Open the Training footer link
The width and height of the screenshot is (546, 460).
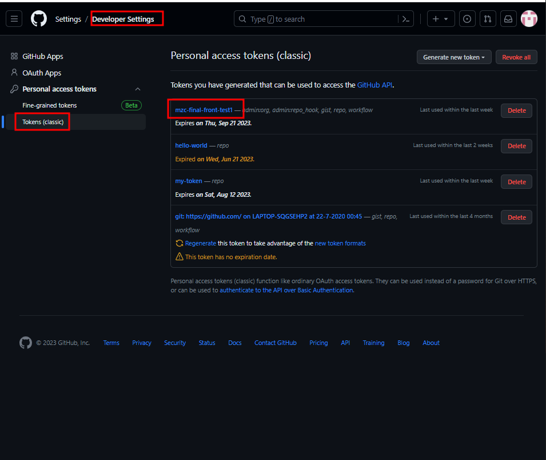(374, 343)
